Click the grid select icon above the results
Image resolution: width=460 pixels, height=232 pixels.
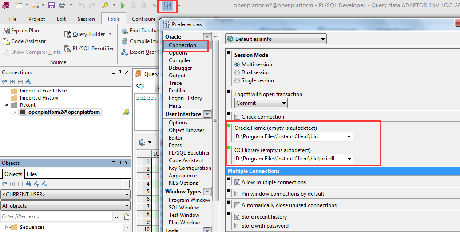pyautogui.click(x=142, y=142)
